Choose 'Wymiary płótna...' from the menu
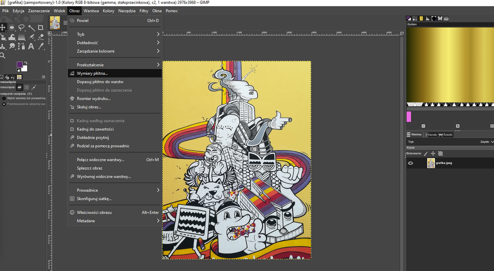The image size is (494, 271). point(115,73)
